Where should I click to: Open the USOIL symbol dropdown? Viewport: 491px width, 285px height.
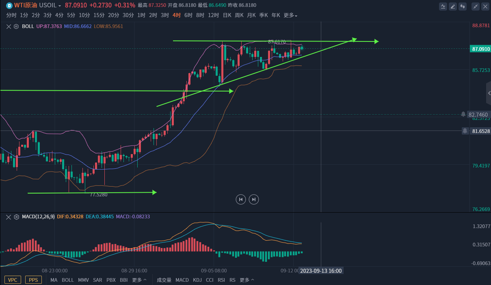[50, 6]
